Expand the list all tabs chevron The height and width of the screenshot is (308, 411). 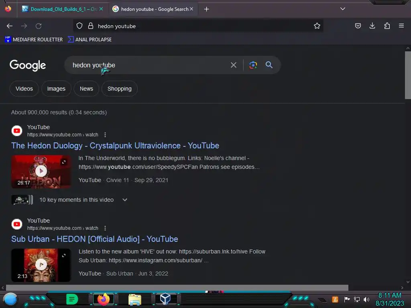coord(343,9)
